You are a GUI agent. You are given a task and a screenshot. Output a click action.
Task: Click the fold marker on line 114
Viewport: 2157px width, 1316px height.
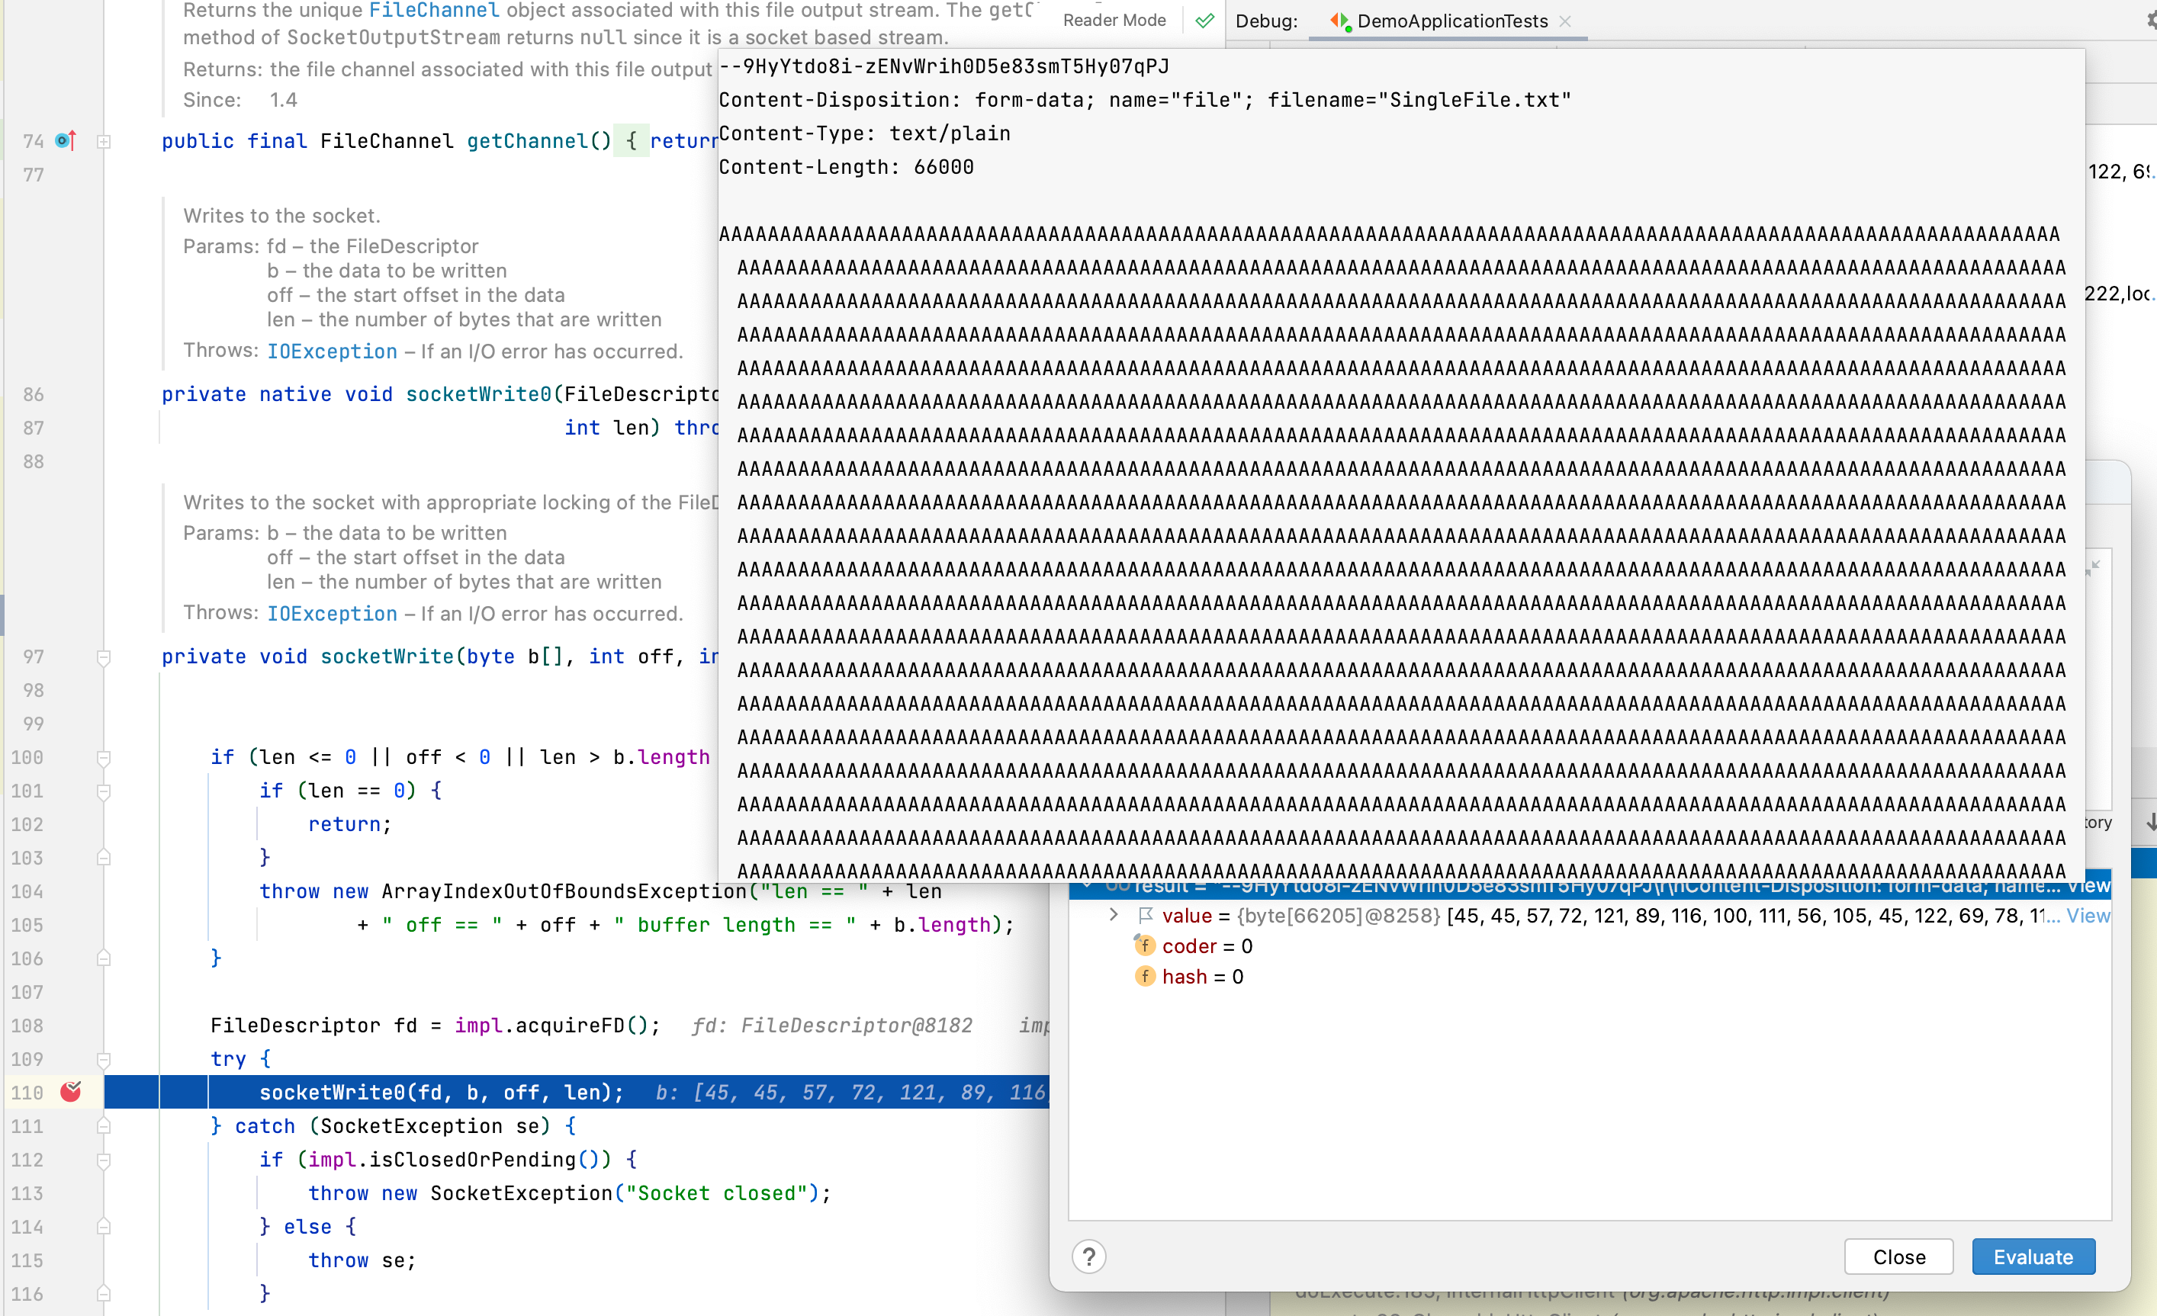point(103,1227)
